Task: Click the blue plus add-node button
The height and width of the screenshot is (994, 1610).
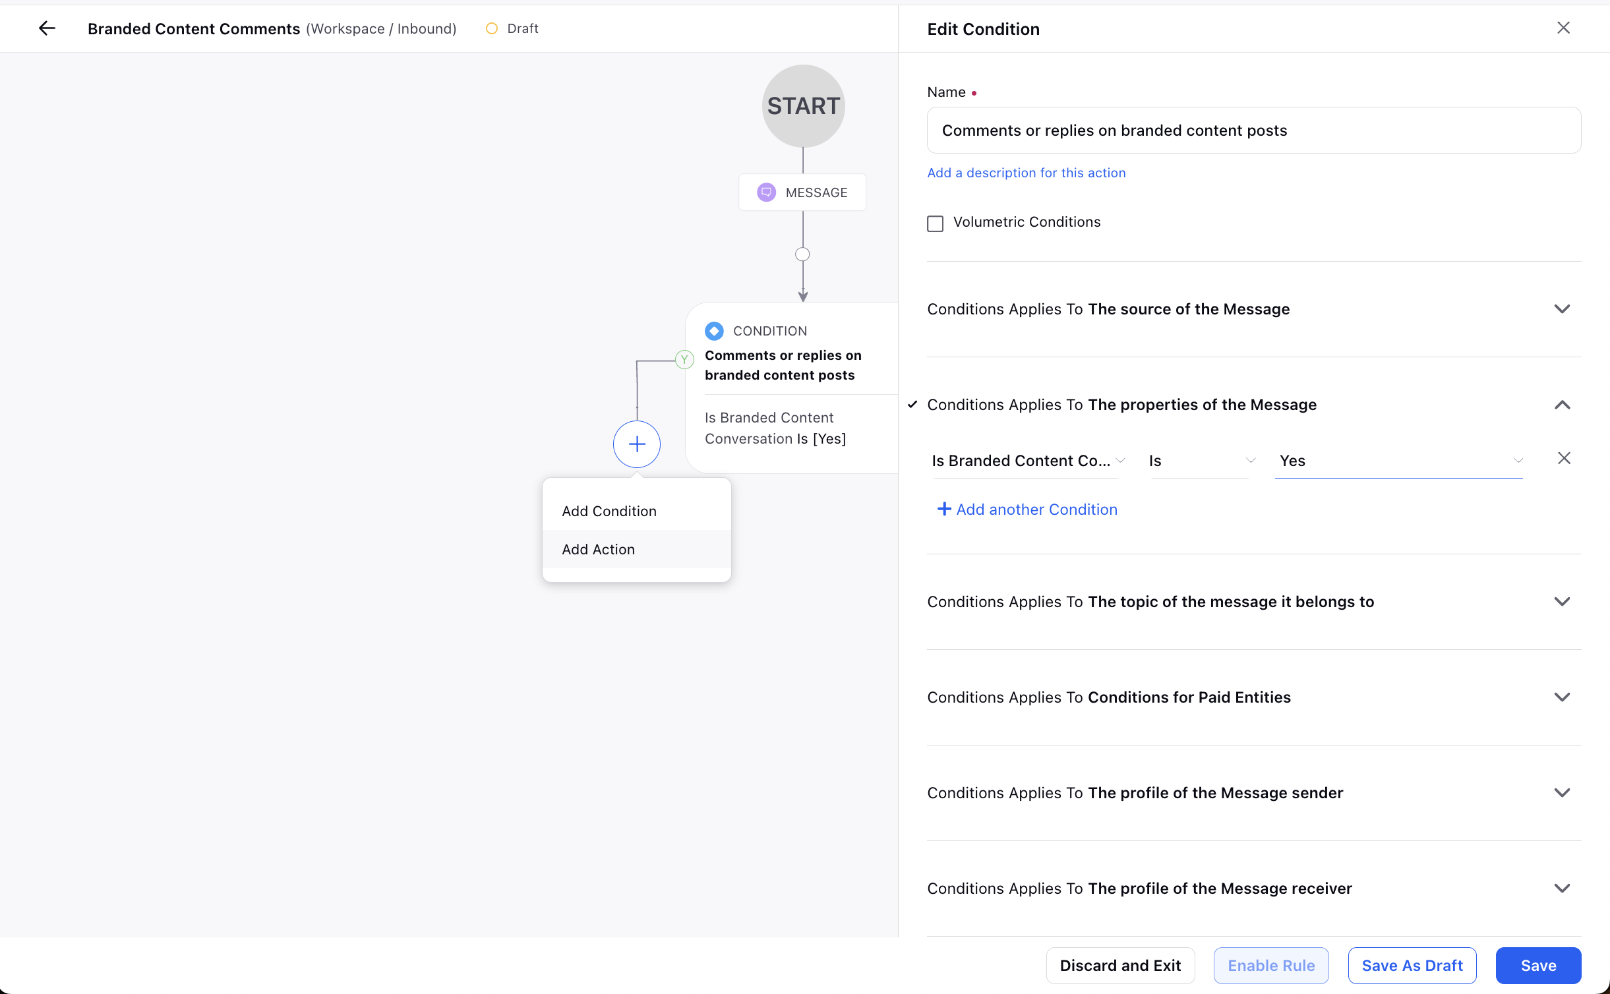Action: coord(637,444)
